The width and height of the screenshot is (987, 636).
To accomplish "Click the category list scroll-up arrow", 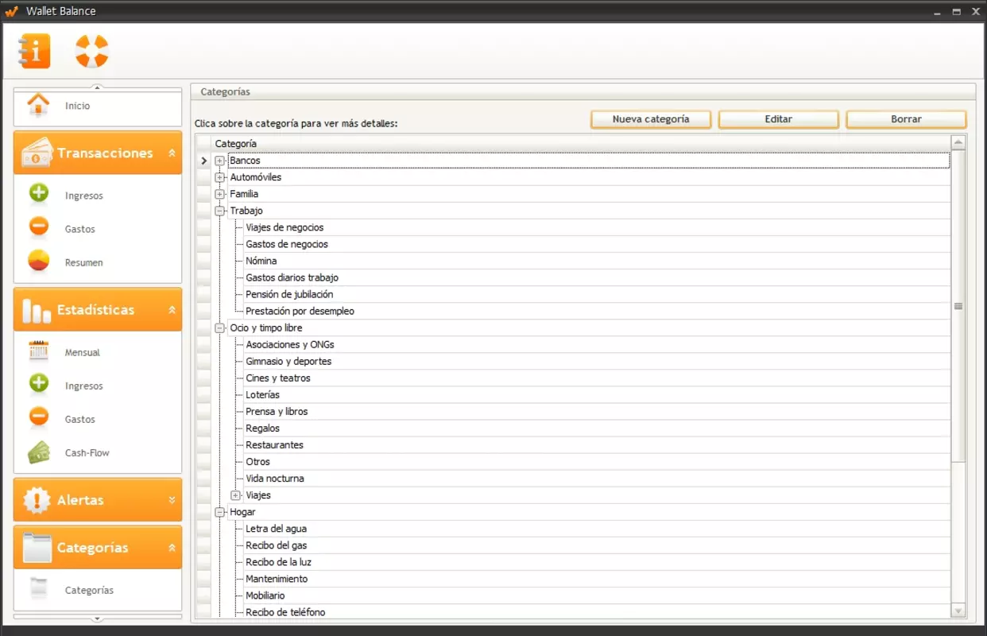I will click(958, 143).
